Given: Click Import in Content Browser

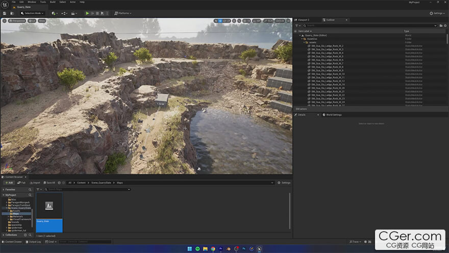Looking at the screenshot, I should (35, 183).
